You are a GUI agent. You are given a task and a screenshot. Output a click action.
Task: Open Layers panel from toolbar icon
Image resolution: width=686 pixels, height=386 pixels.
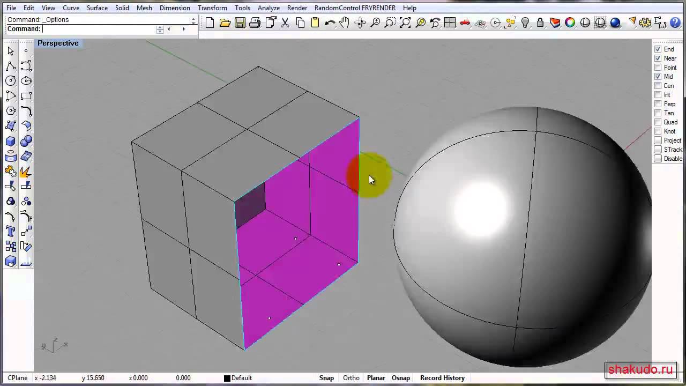tap(555, 23)
